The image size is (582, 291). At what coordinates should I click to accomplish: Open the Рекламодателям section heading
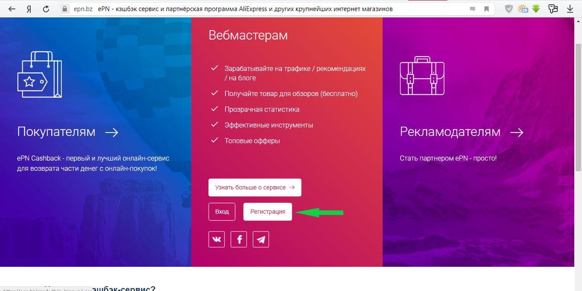(x=450, y=131)
